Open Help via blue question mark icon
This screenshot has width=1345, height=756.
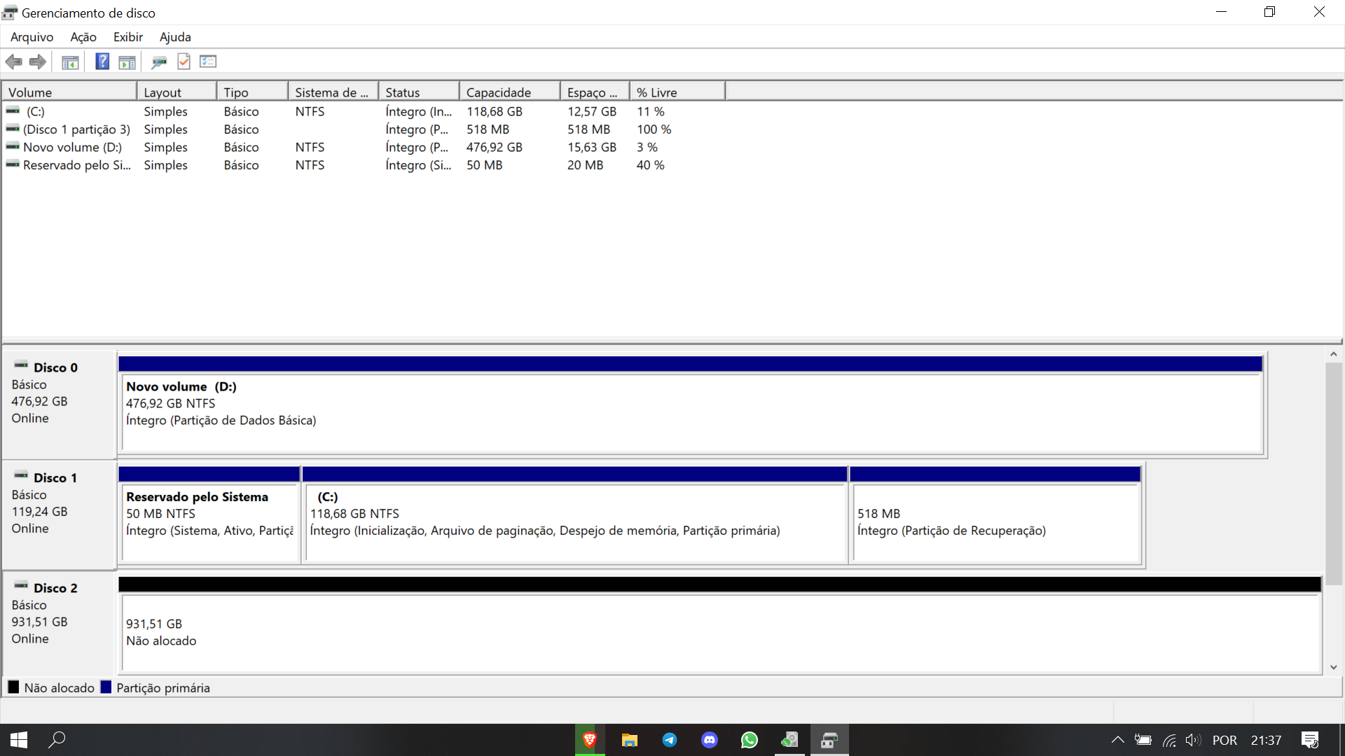(x=102, y=62)
